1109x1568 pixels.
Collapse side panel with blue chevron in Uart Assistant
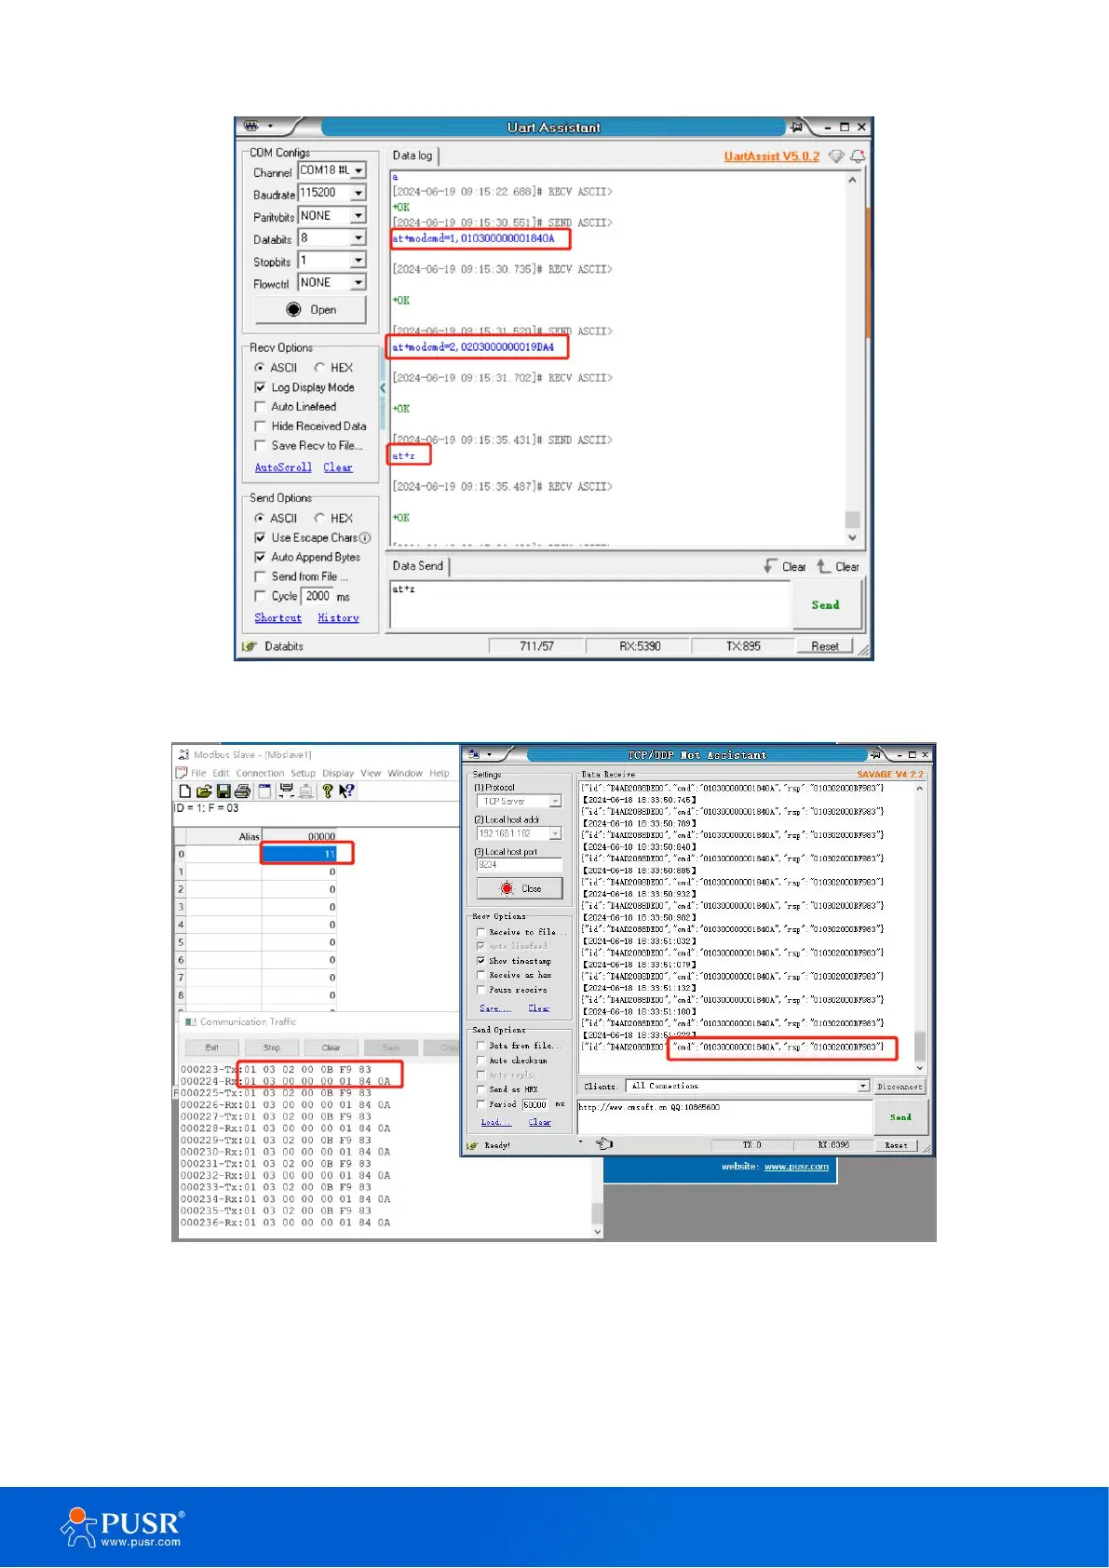[x=383, y=388]
